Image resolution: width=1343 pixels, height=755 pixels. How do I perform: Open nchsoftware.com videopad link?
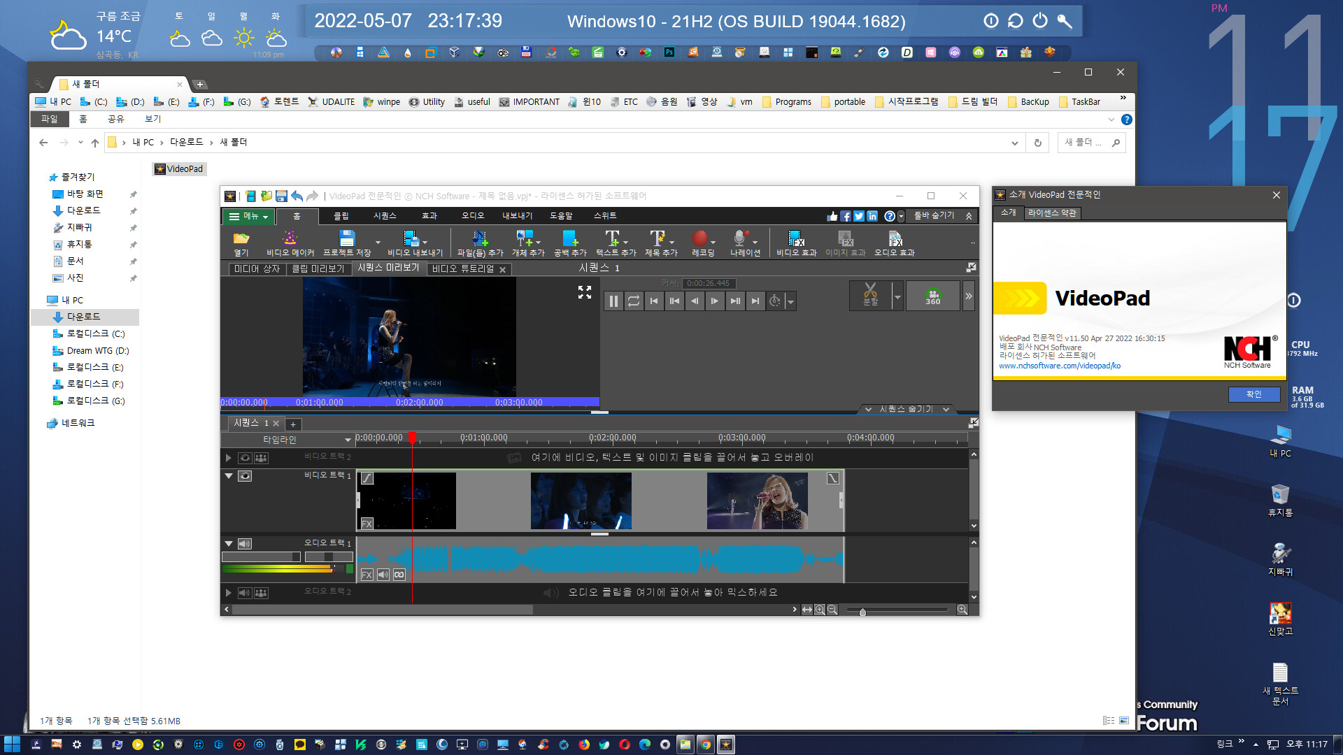pyautogui.click(x=1060, y=366)
